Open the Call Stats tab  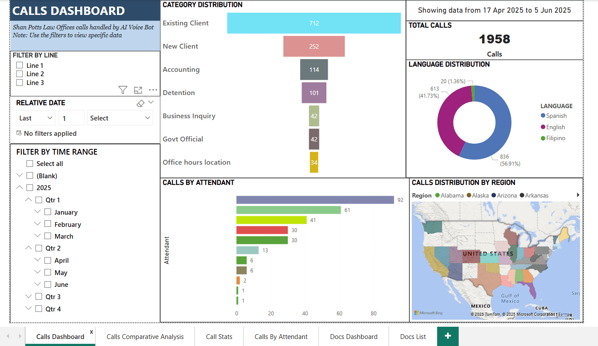[x=219, y=336]
